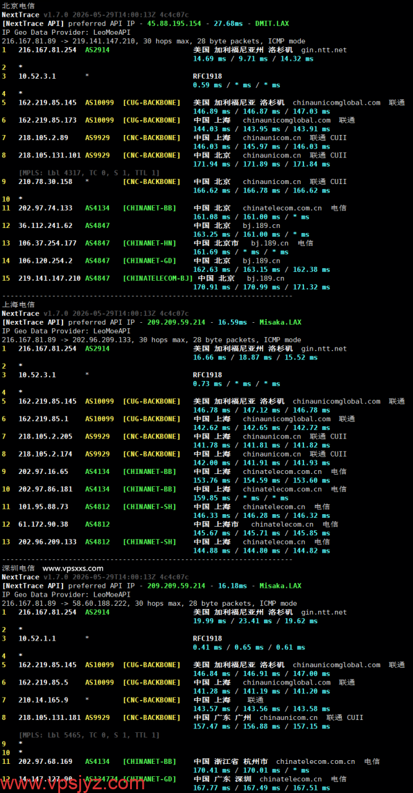
Task: Select the 0.59 ms latency value
Action: 207,85
